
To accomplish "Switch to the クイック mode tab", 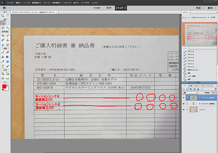I will click(x=97, y=8).
